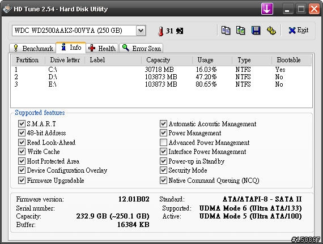Screen dimensions: 323x244
Task: Click the 16384 KB buffer value
Action: click(x=133, y=224)
